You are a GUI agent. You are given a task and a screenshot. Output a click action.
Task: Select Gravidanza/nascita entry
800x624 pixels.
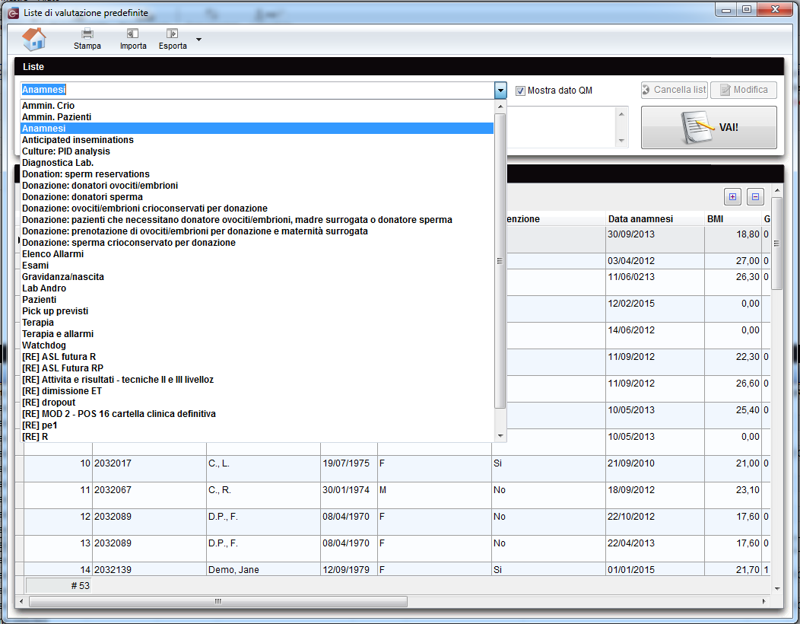[x=256, y=277]
